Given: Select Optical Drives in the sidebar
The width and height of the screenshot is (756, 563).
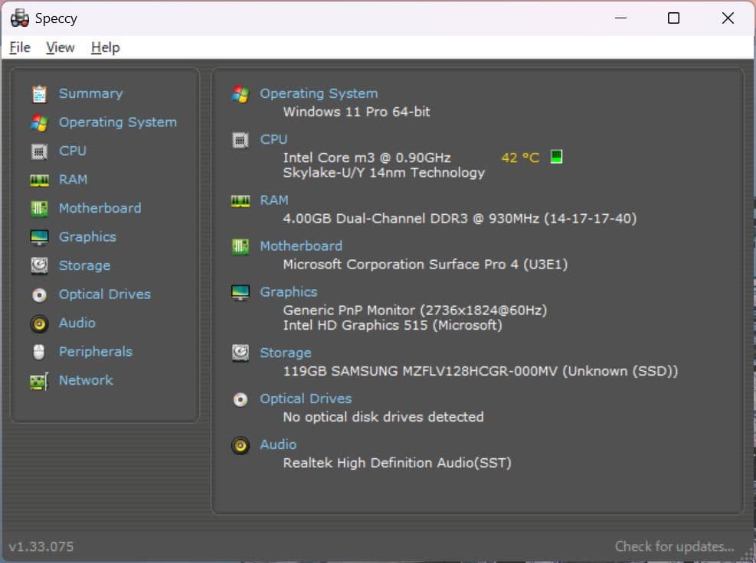Looking at the screenshot, I should [105, 295].
